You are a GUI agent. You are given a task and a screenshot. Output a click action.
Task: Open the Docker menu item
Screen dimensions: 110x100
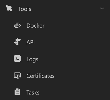pos(35,26)
